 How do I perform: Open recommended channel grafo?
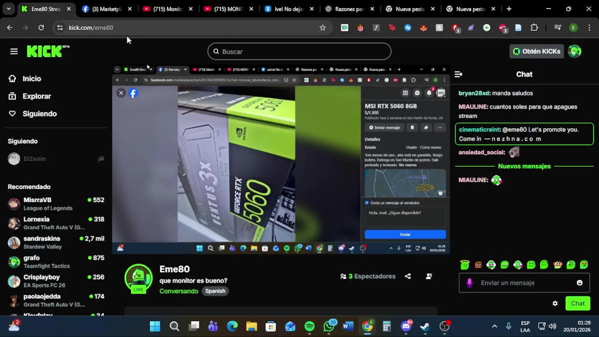56,262
